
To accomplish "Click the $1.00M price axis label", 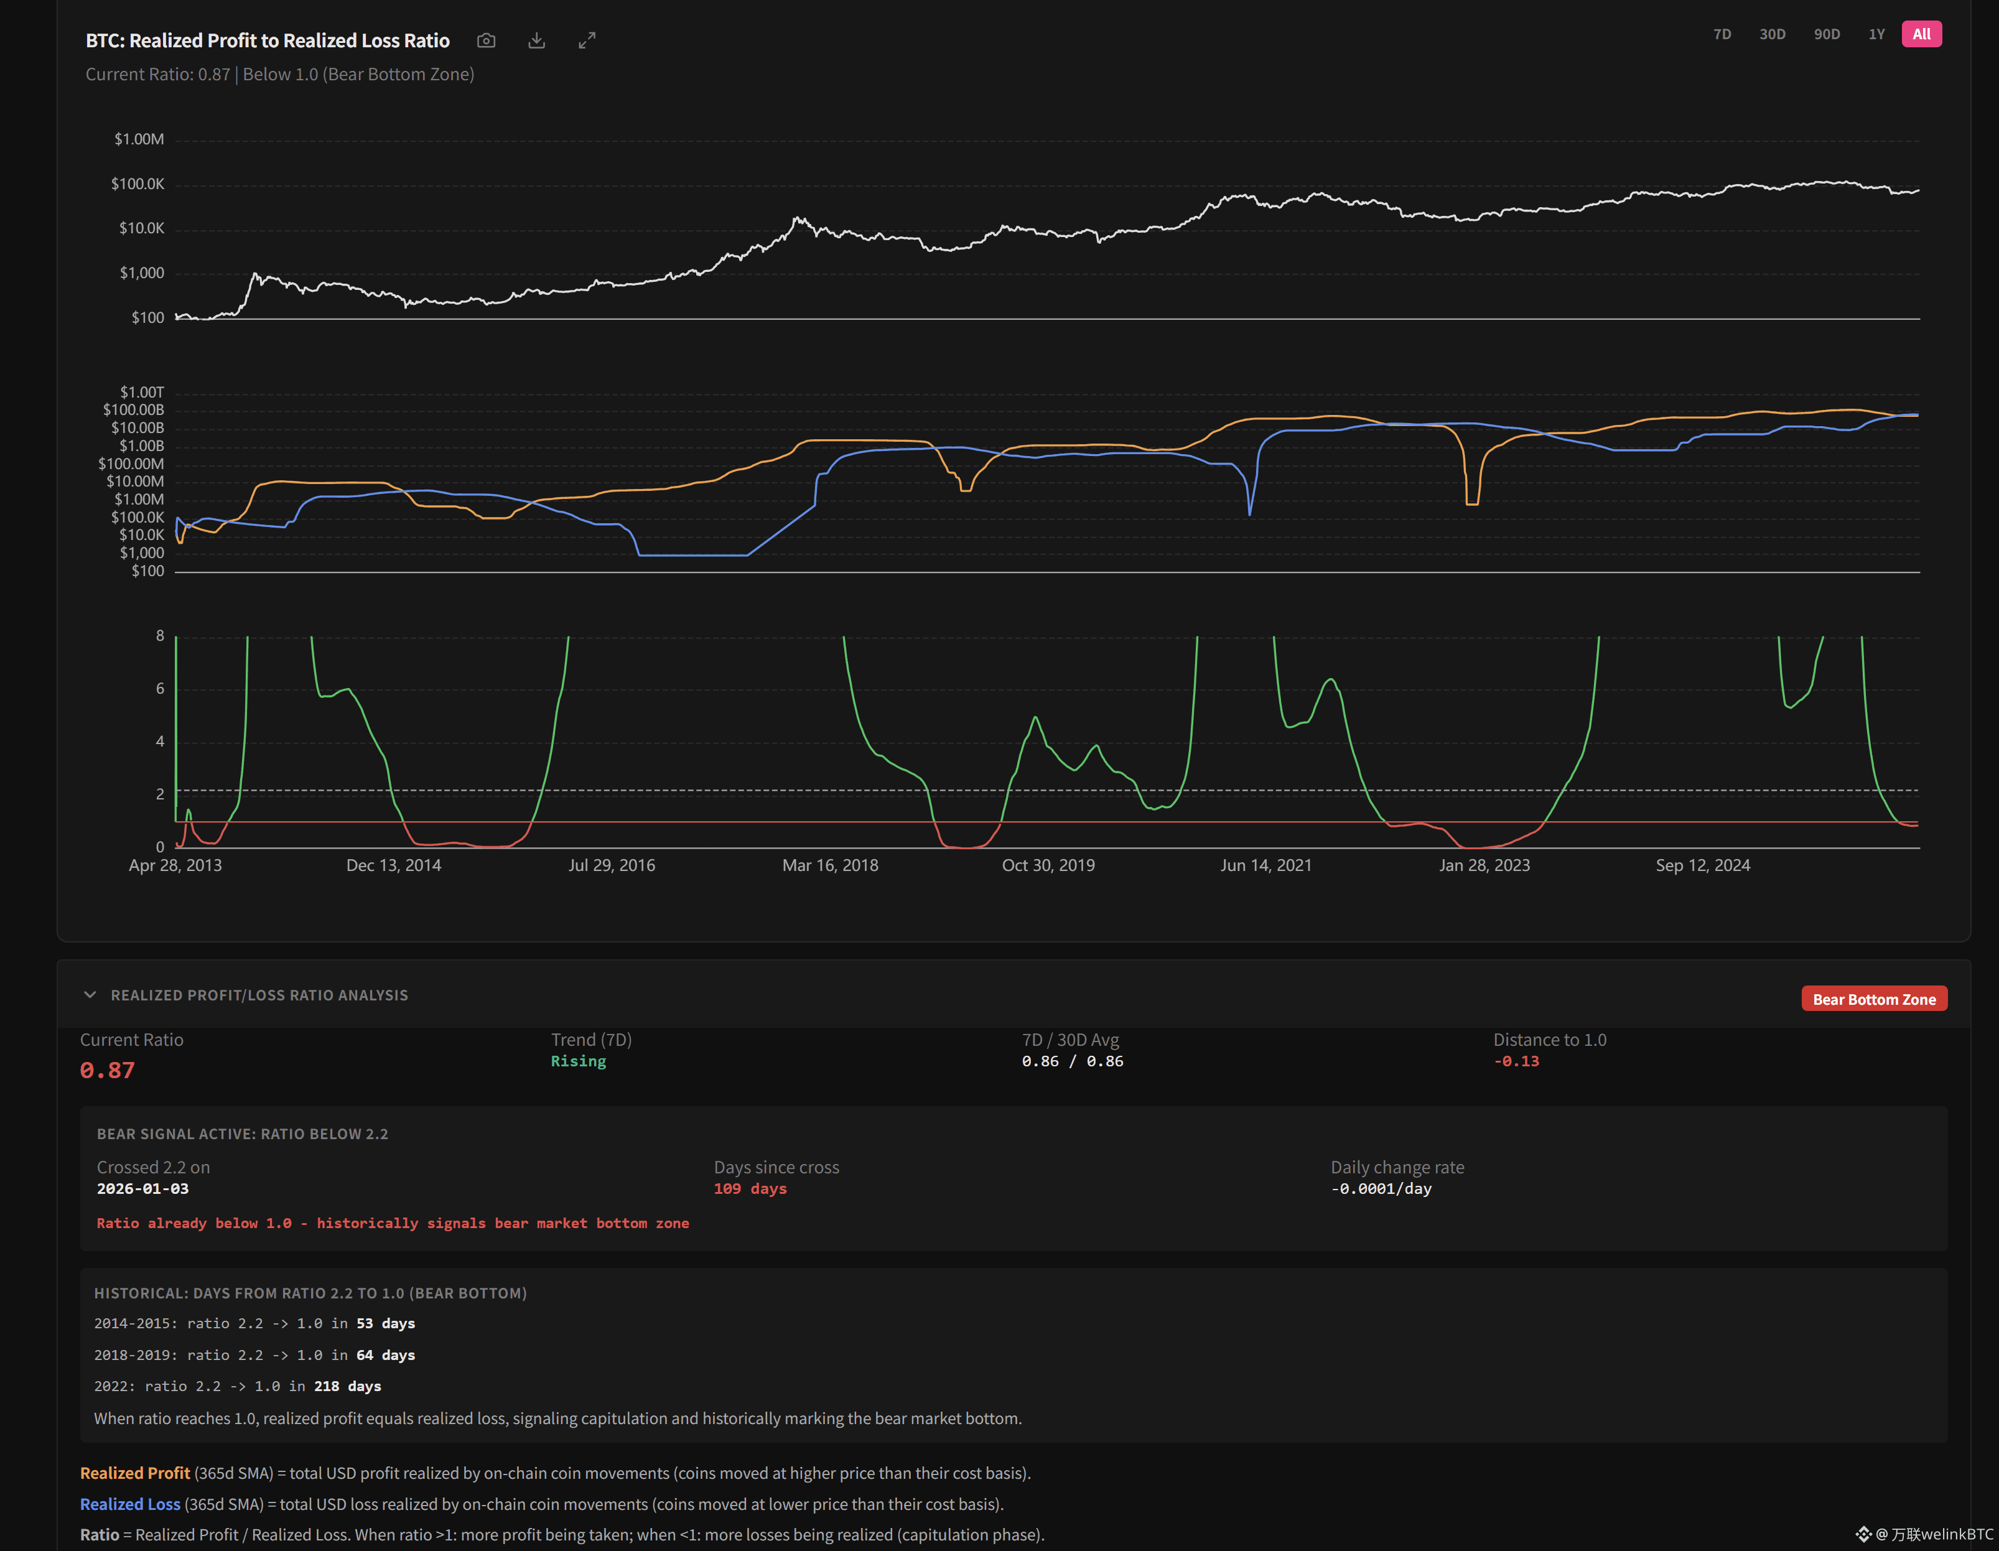I will tap(139, 139).
